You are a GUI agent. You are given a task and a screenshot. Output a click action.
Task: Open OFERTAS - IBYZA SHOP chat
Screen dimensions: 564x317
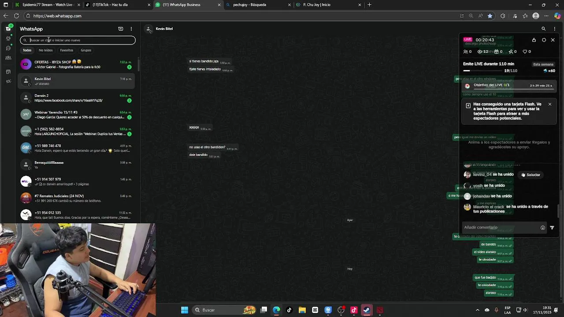[76, 64]
